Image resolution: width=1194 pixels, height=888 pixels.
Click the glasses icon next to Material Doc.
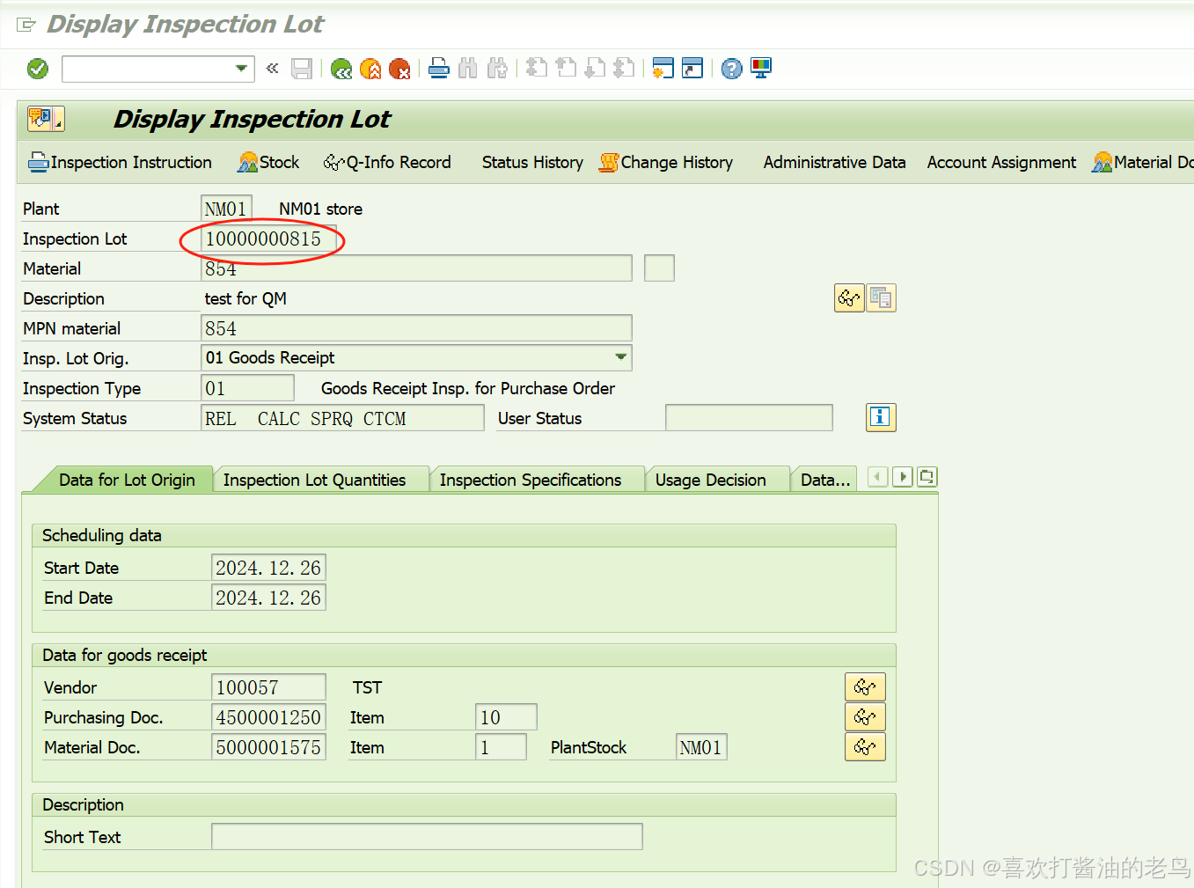[865, 746]
